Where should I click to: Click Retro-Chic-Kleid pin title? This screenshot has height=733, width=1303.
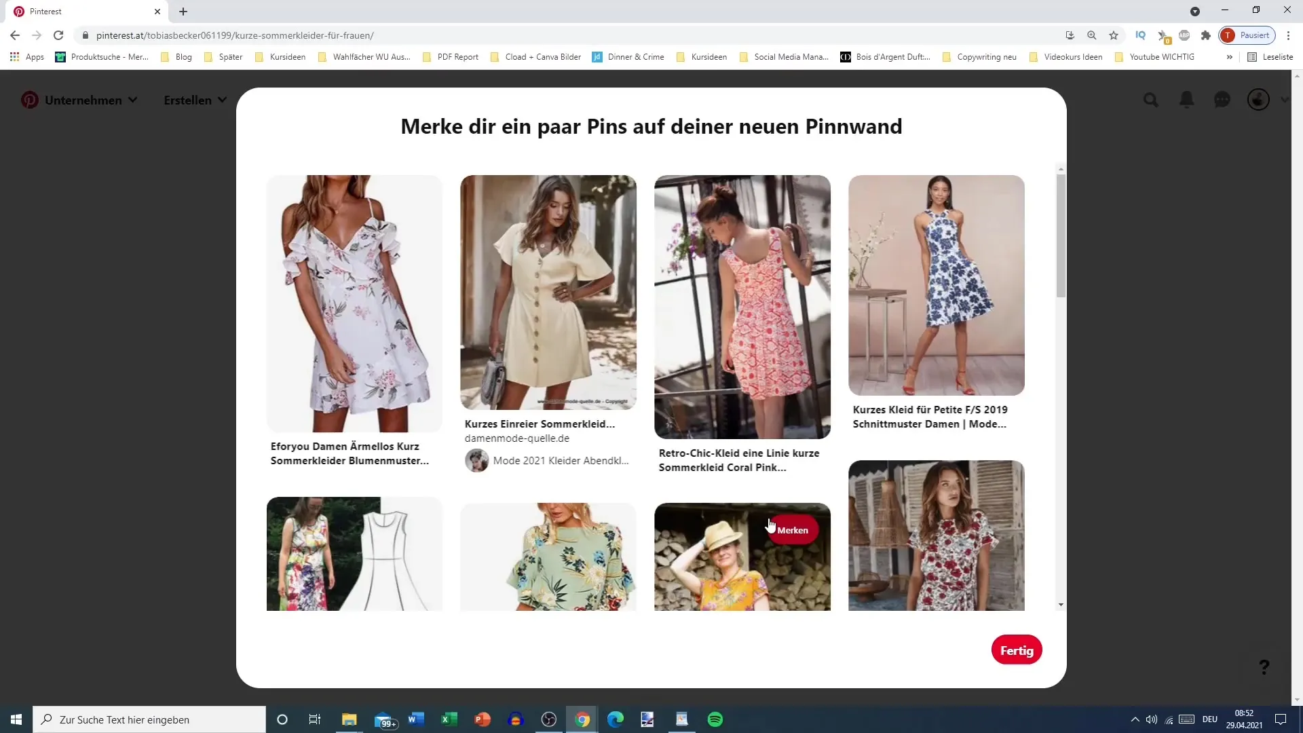pos(739,460)
